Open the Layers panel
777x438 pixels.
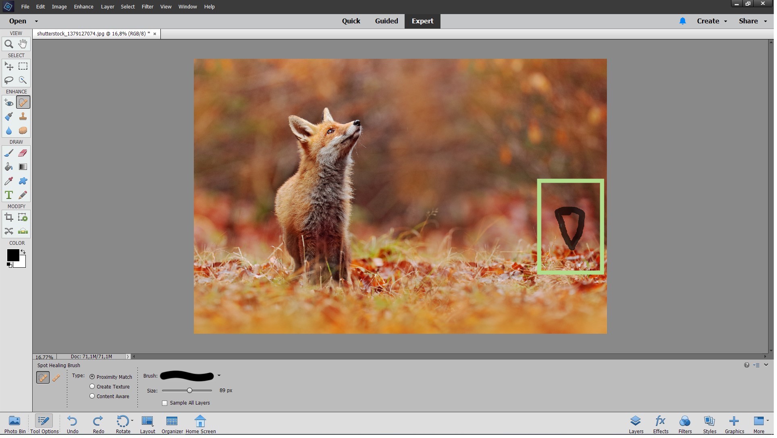pos(636,424)
